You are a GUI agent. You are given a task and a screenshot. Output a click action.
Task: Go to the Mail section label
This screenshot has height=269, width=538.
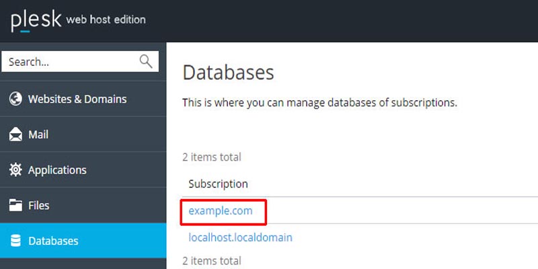pyautogui.click(x=39, y=134)
